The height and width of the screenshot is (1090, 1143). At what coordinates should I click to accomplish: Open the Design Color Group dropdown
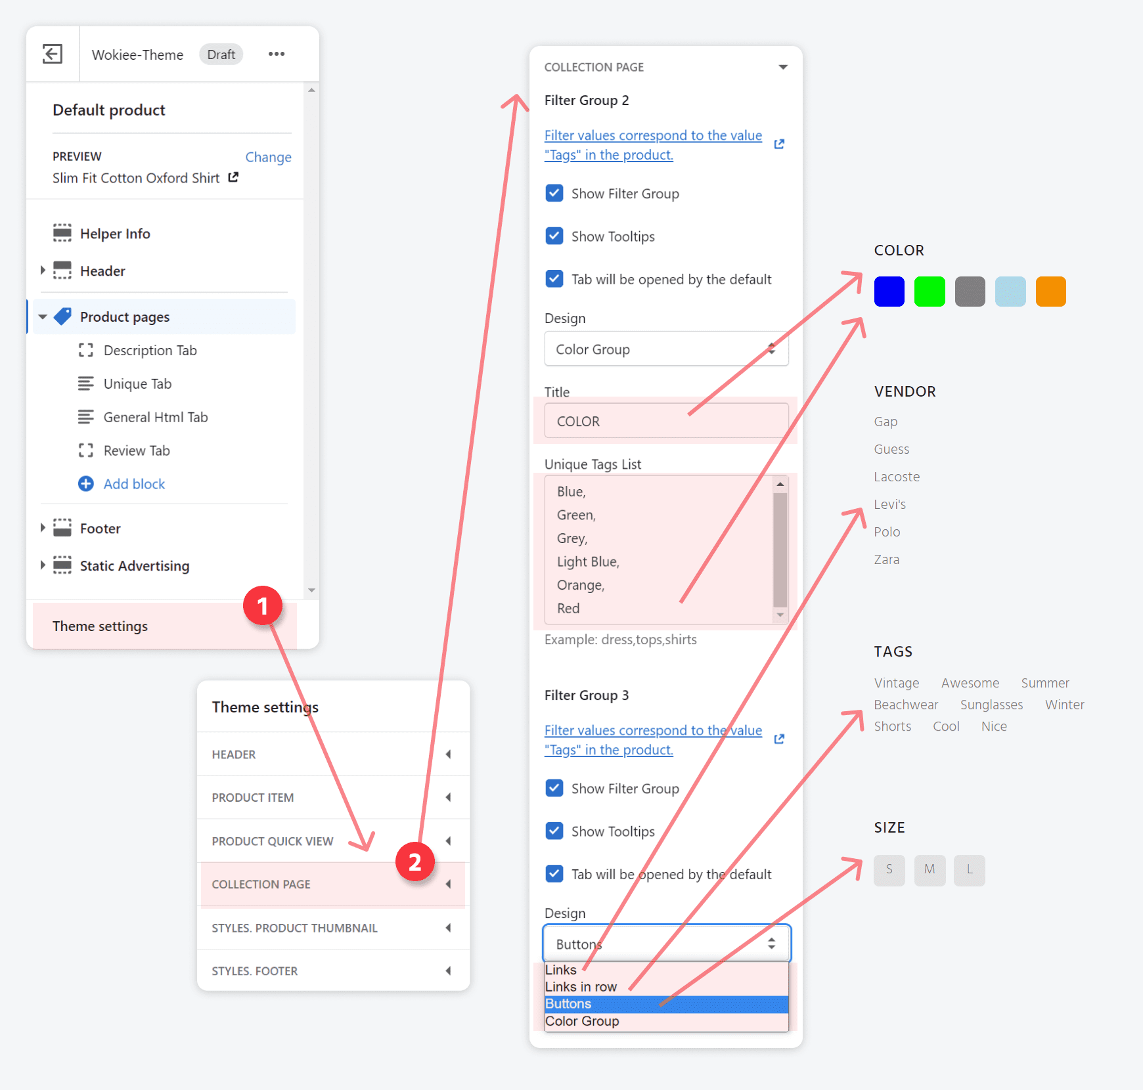[x=665, y=349]
